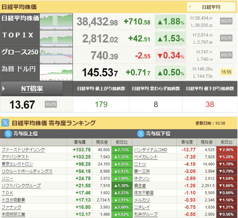Screen dimensions: 238x218
Task: Click the X icon next to 寄与度下位
Action: click(141, 134)
